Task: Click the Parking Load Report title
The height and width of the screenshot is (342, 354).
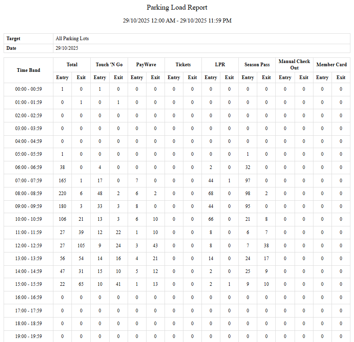Action: pos(177,8)
